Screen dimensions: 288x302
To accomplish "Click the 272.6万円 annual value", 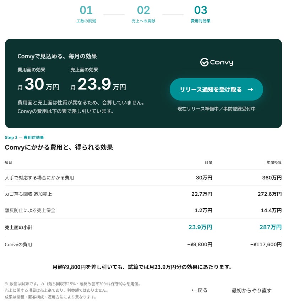I will pyautogui.click(x=270, y=194).
